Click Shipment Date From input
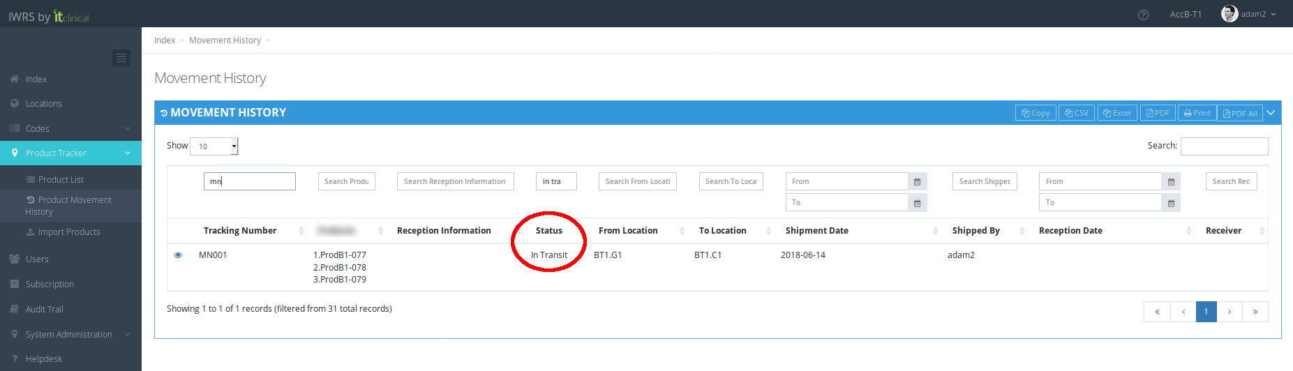The width and height of the screenshot is (1293, 371). (847, 181)
